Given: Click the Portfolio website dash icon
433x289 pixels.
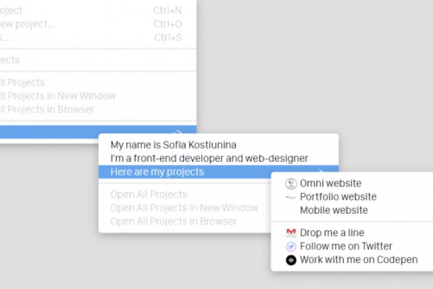Looking at the screenshot, I should tap(291, 197).
